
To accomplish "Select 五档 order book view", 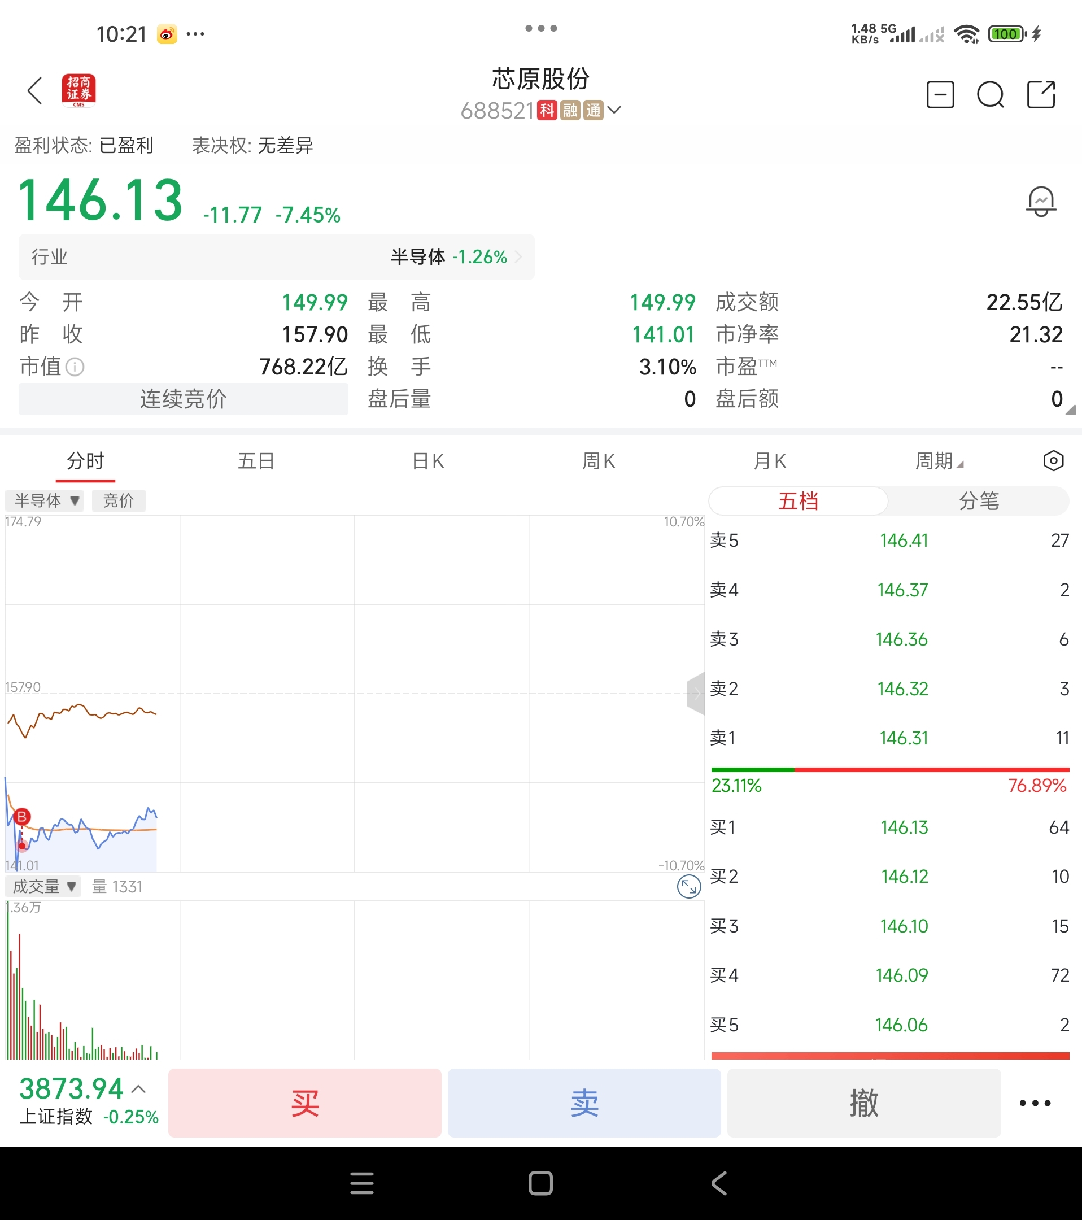I will coord(799,501).
